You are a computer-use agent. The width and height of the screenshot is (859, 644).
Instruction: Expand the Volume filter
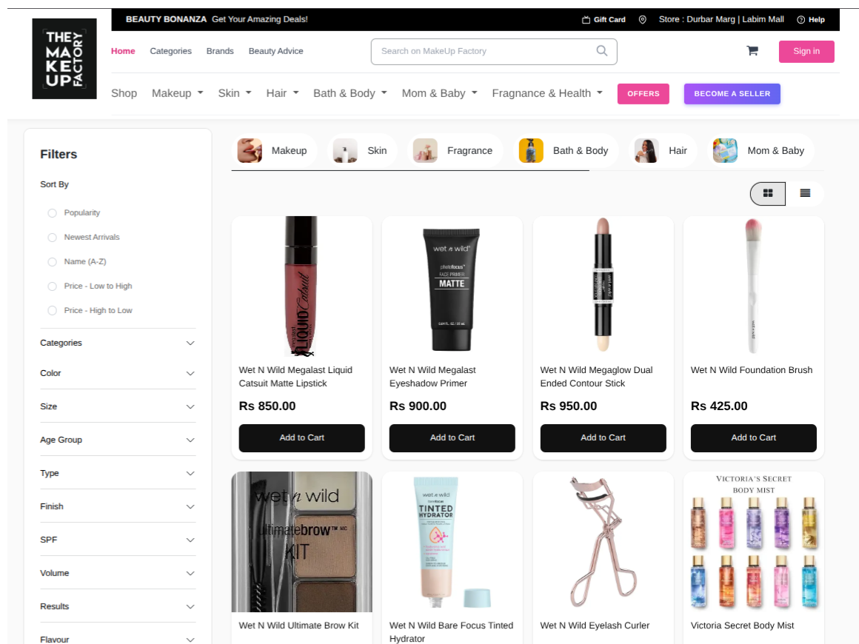[x=118, y=574]
